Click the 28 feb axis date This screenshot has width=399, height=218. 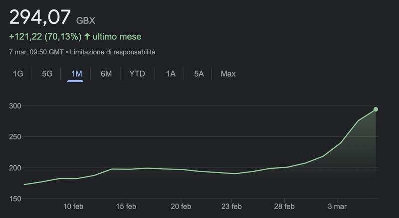click(284, 206)
